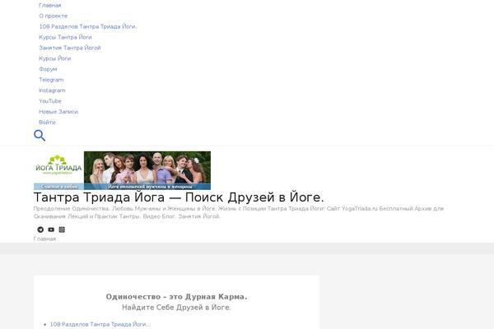Open the Instagram social icon

pos(62,229)
